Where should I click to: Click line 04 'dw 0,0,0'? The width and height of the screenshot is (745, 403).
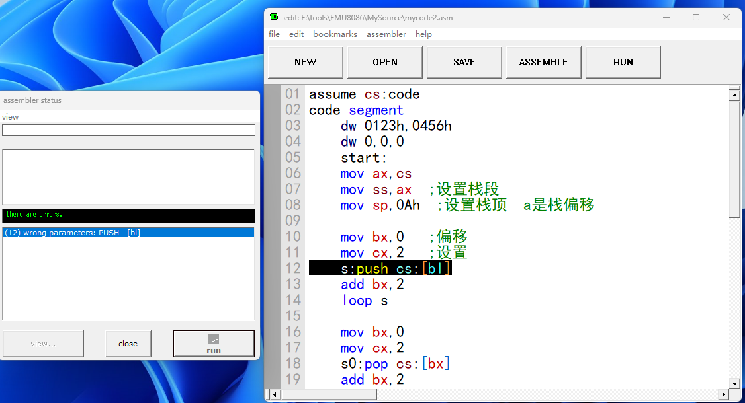coord(372,142)
